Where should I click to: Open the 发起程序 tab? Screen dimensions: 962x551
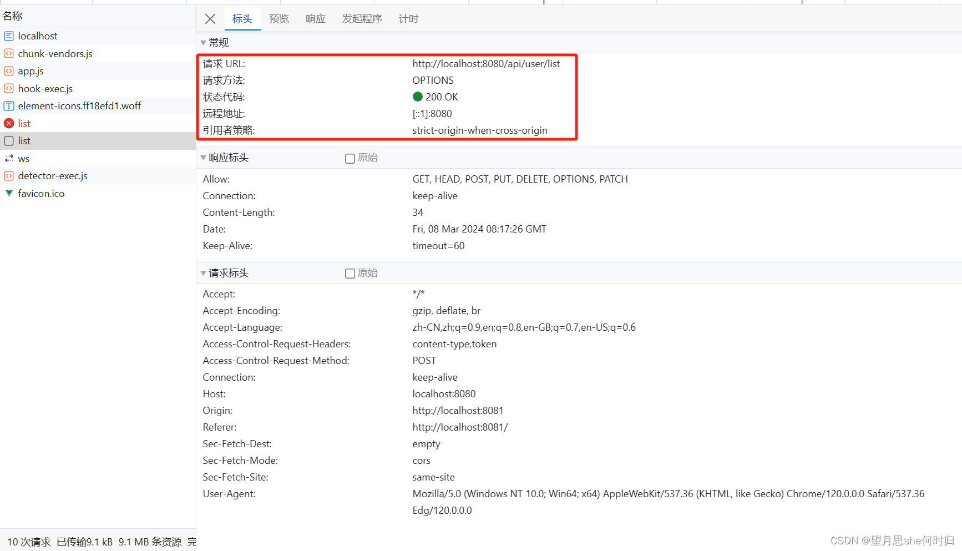362,19
